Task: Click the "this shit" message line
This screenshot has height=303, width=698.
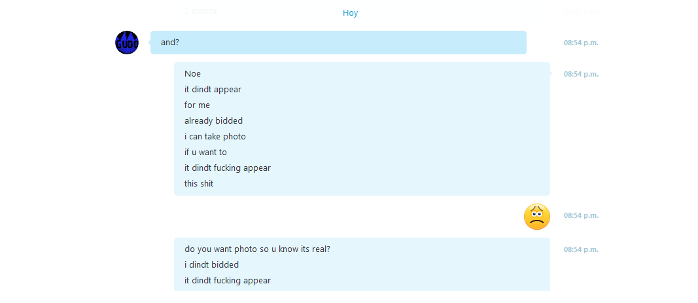Action: 198,183
